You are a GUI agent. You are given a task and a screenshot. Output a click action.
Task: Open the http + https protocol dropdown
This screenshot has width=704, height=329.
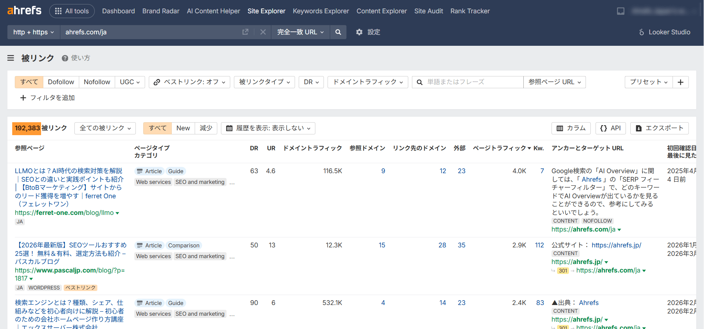click(x=33, y=32)
